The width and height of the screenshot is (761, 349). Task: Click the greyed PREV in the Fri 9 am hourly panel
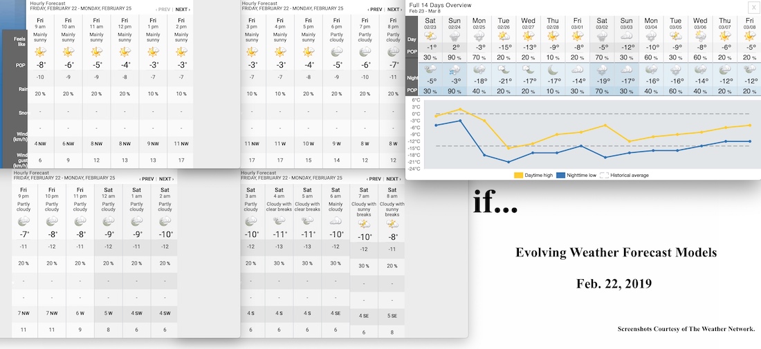pyautogui.click(x=163, y=9)
